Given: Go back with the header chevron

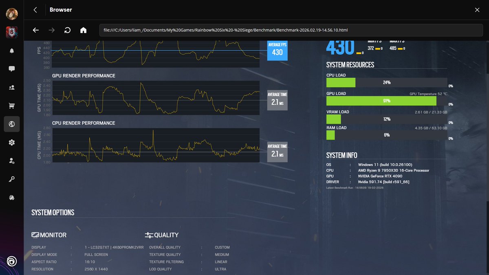Looking at the screenshot, I should [x=35, y=10].
